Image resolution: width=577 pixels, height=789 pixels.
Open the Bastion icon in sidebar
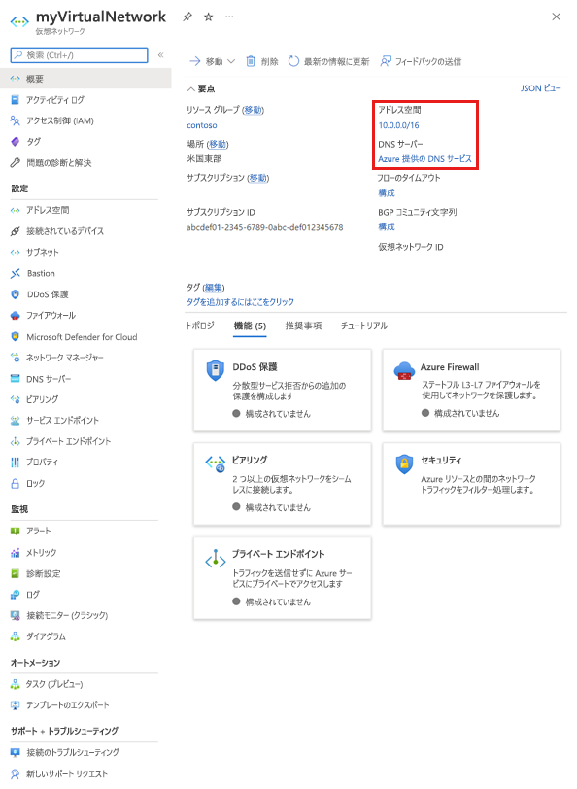[x=16, y=273]
